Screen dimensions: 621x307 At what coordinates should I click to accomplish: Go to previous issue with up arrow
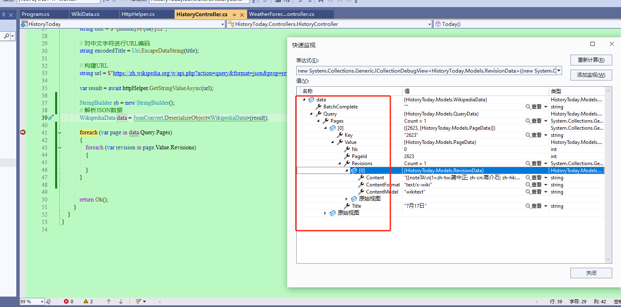(109, 301)
